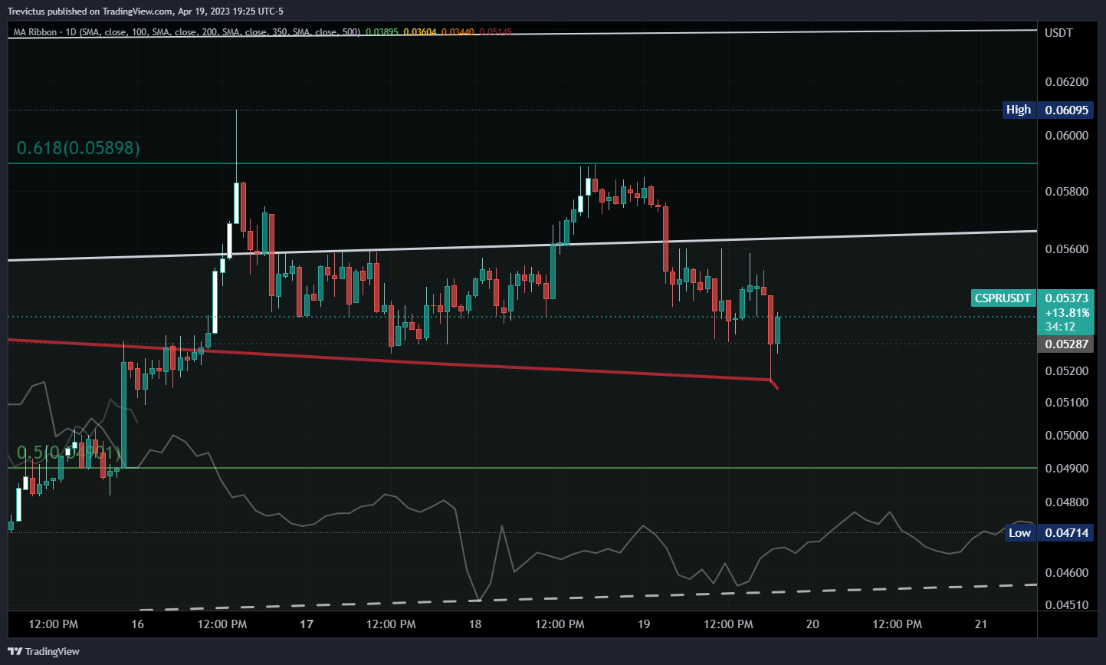Click the low price value 0.04714
This screenshot has height=665, width=1106.
click(1067, 532)
